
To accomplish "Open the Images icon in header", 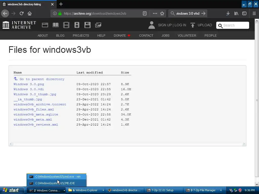I will pos(98,25).
